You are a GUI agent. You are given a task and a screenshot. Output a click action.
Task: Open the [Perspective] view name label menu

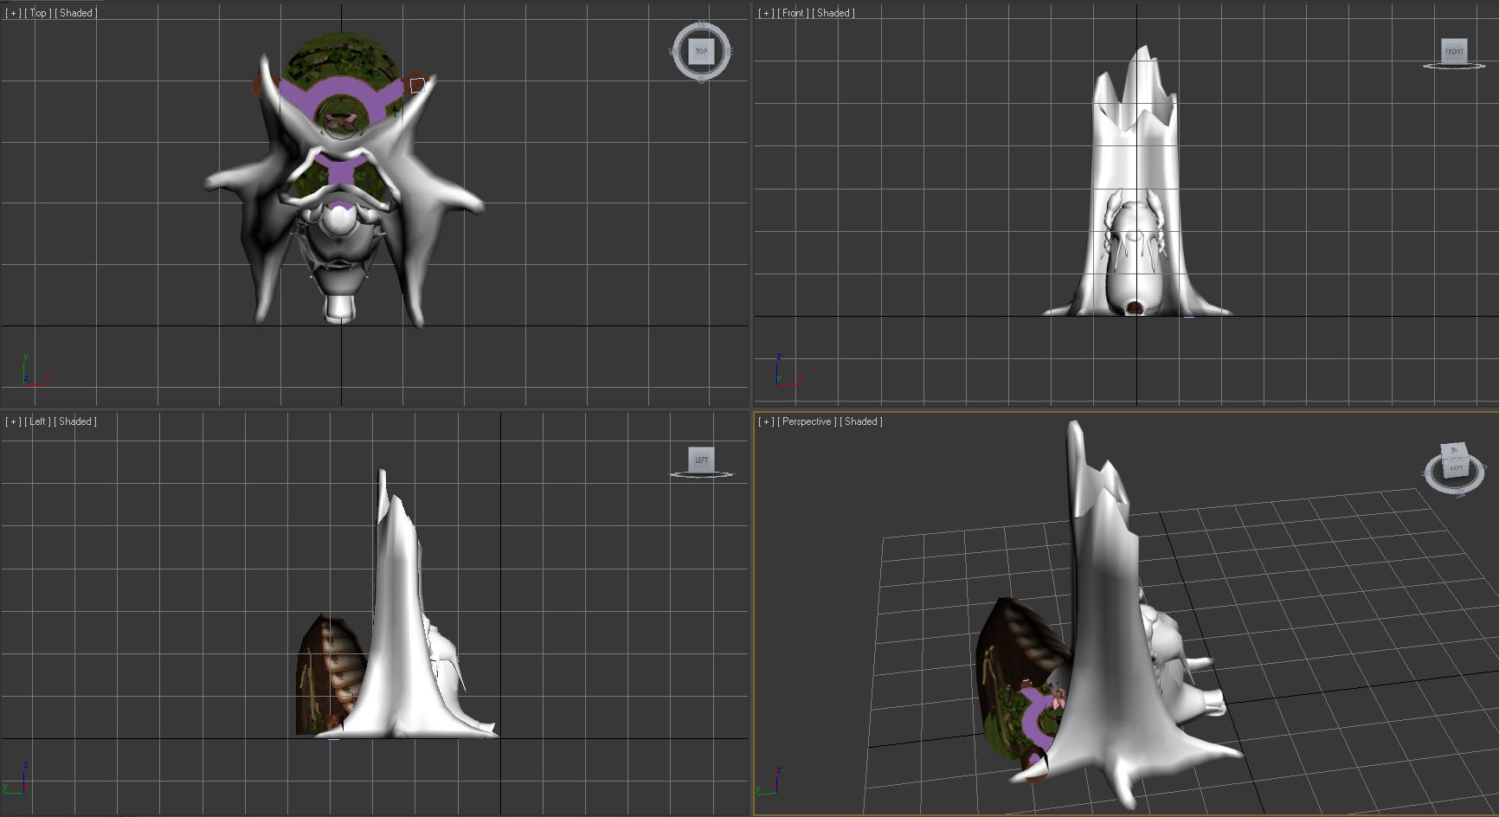(x=807, y=421)
